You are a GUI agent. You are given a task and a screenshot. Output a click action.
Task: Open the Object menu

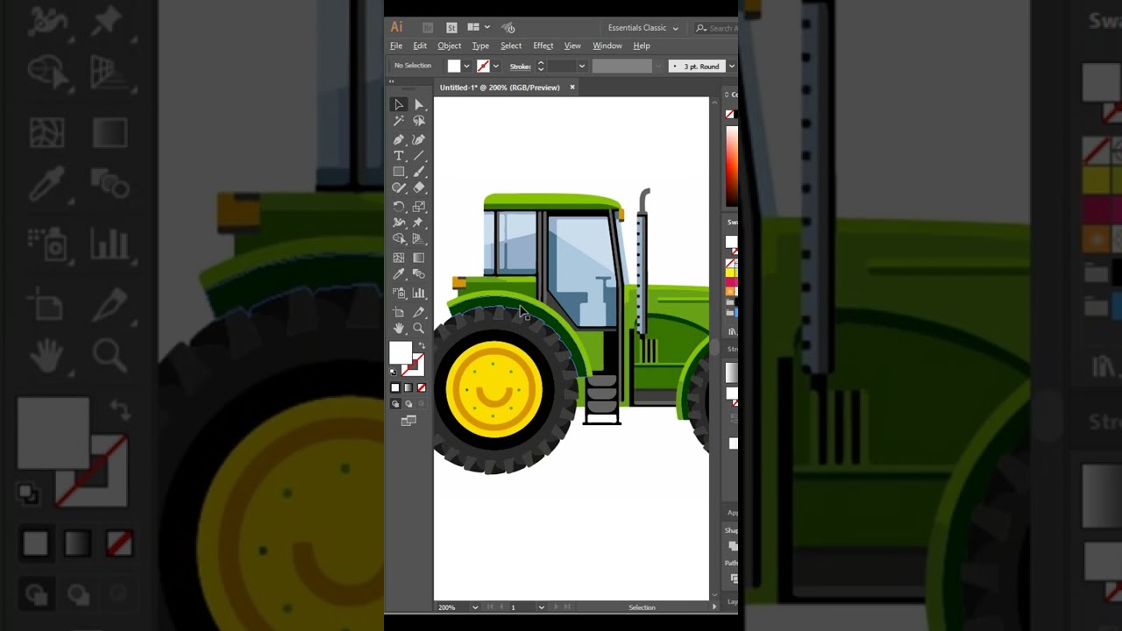coord(450,46)
